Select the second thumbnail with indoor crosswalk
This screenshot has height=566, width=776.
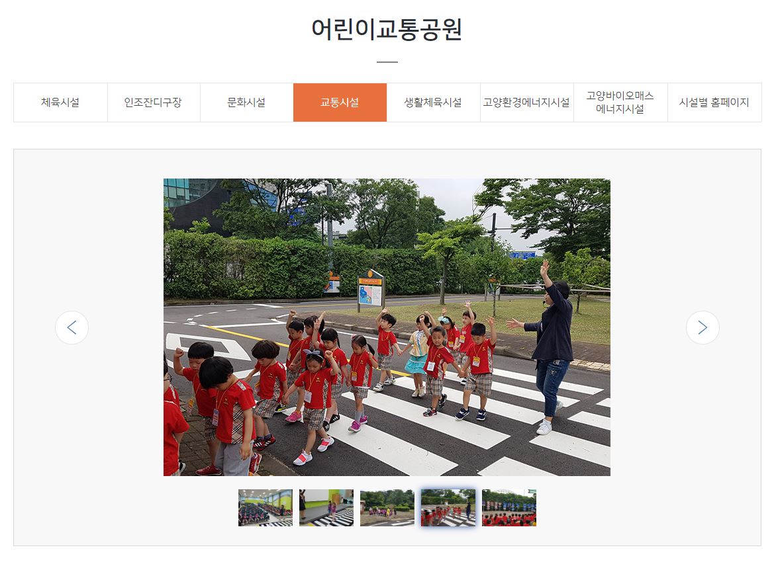[x=326, y=508]
